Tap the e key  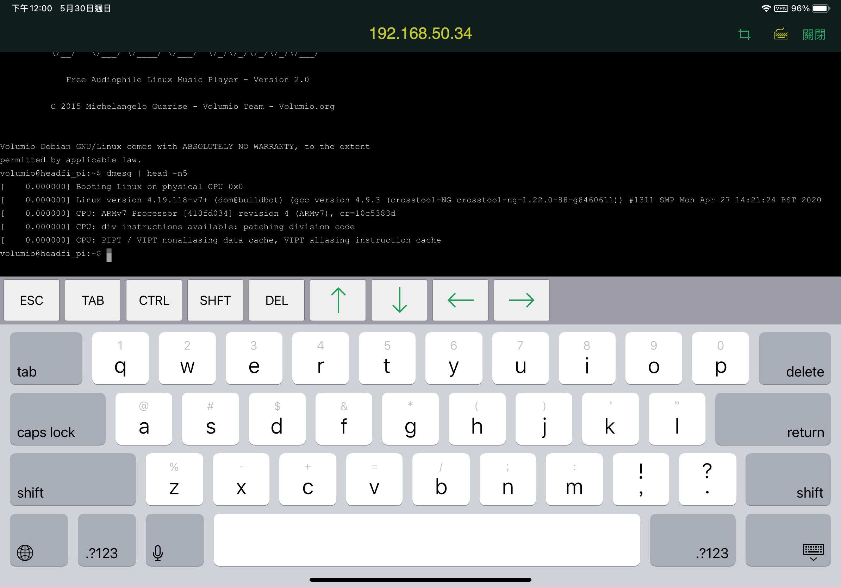(x=254, y=358)
